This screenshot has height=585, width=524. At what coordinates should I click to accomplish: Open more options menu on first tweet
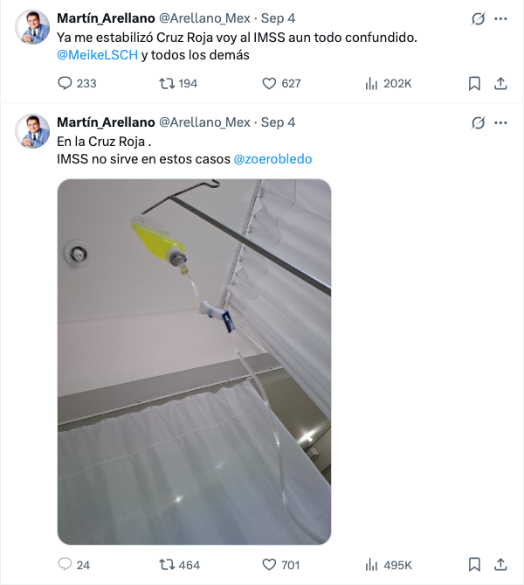(x=500, y=18)
